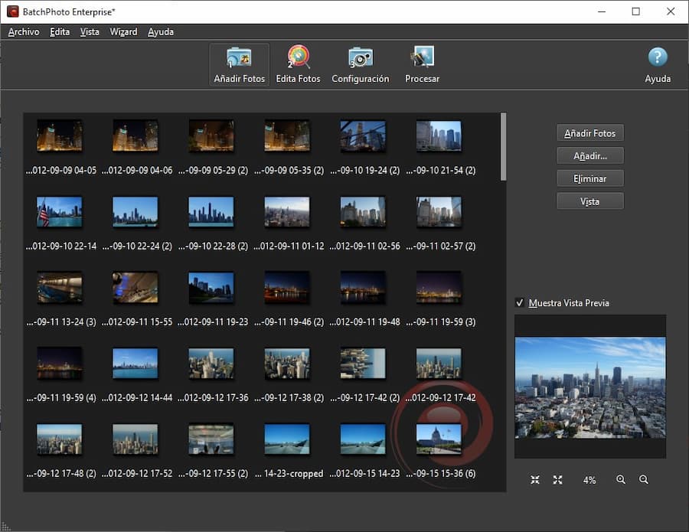
Task: Select thumbnail ...-09-11 19-46 (2)
Action: [x=287, y=288]
